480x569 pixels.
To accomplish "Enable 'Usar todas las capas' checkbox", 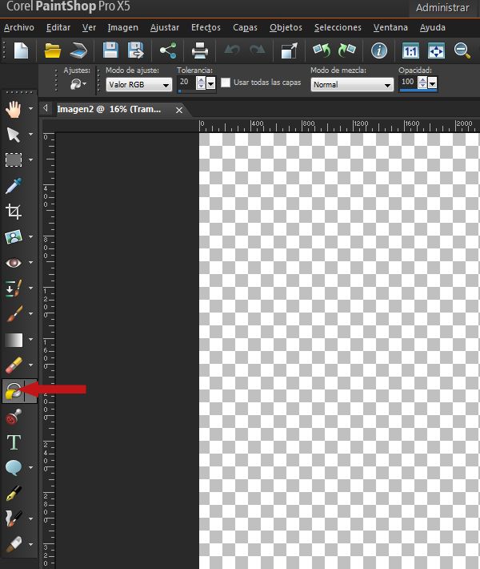I will 226,83.
